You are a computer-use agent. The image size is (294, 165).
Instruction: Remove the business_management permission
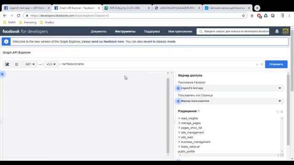pos(179,142)
